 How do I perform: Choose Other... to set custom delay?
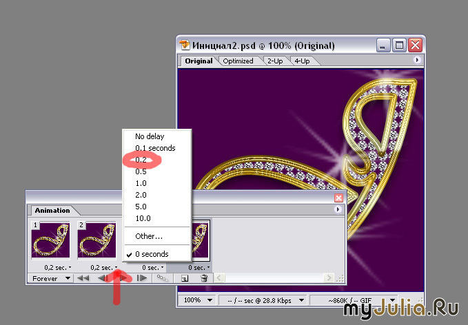click(x=157, y=236)
